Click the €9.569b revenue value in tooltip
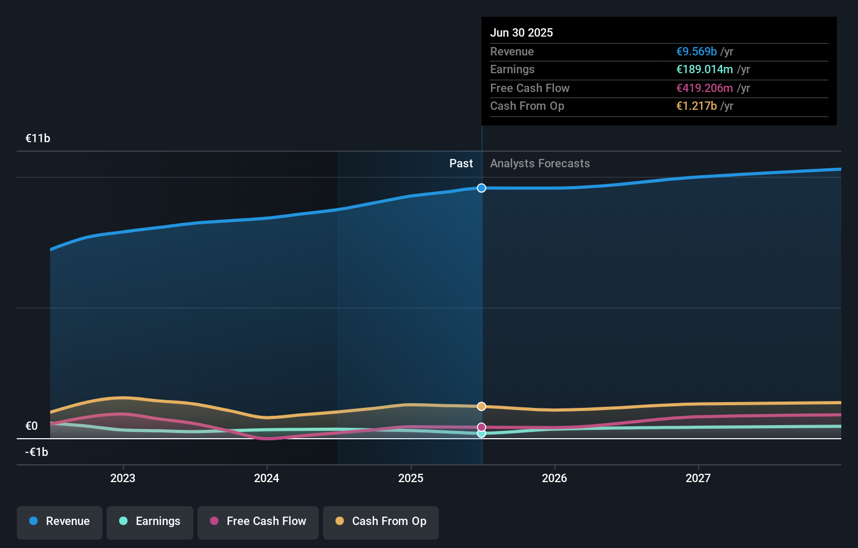858x548 pixels. [x=697, y=51]
